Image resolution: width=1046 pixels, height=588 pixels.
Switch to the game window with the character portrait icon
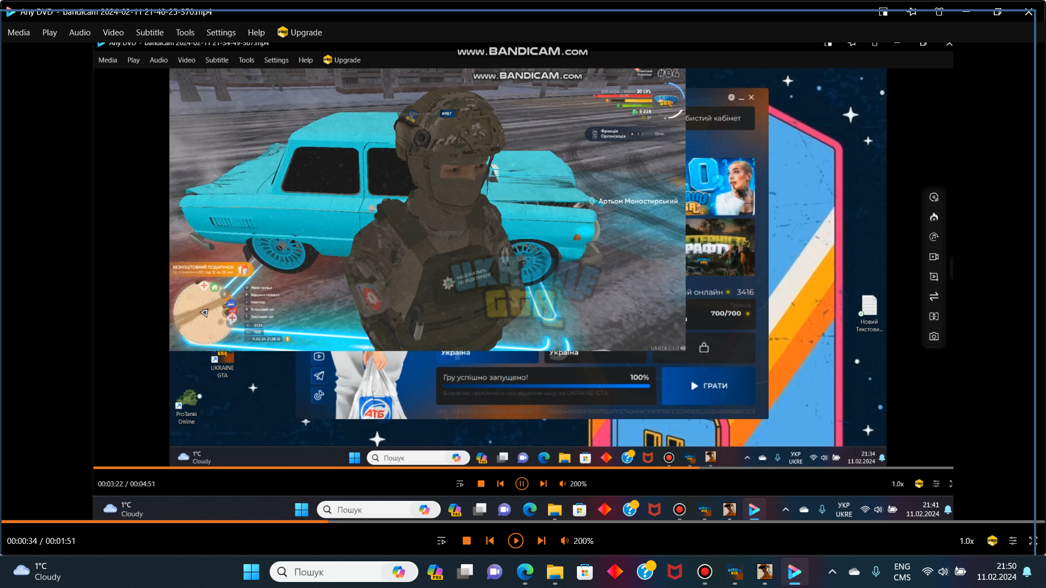click(765, 572)
